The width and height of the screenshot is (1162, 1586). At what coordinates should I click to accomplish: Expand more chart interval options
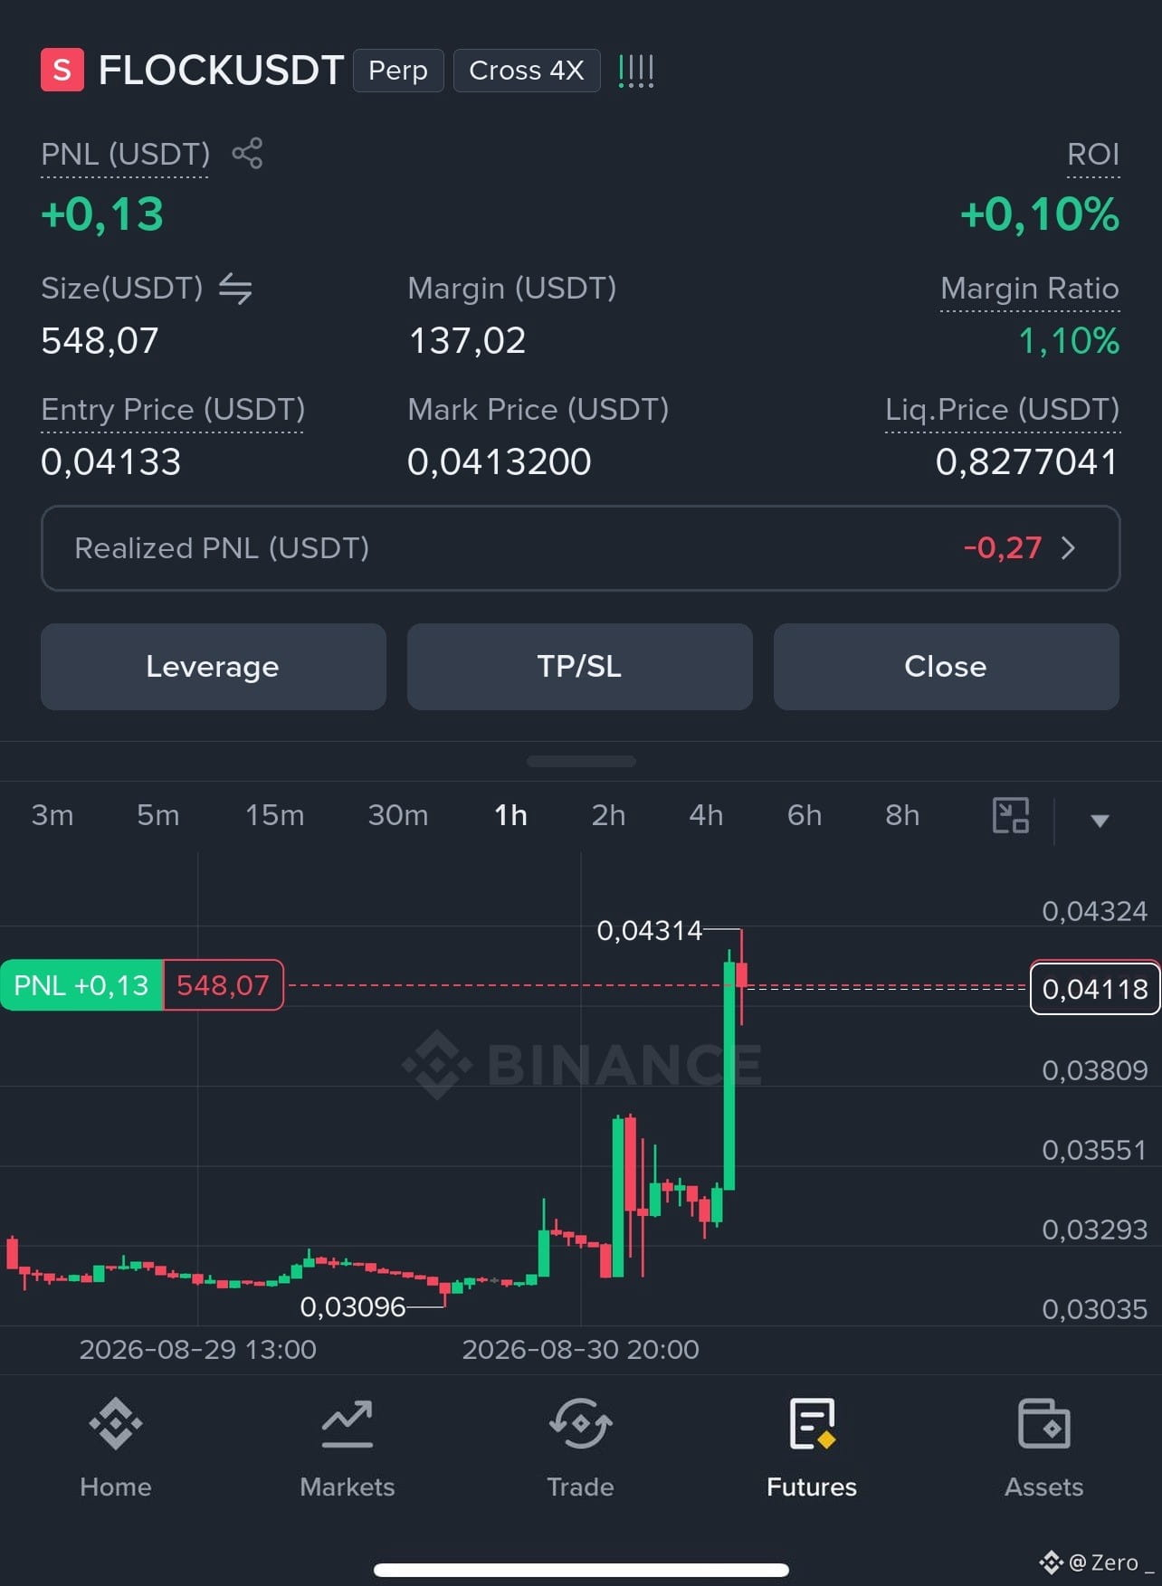(1100, 821)
